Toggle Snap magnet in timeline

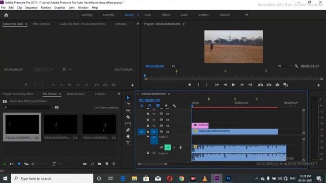tap(150, 106)
